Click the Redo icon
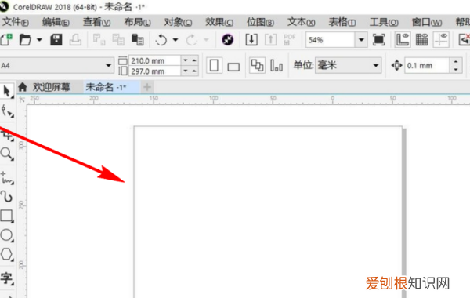The height and width of the screenshot is (298, 470). click(192, 40)
